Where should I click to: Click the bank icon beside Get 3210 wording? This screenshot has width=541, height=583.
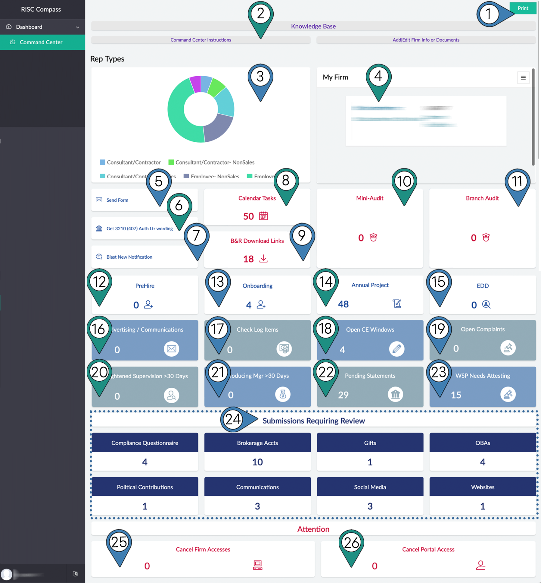tap(99, 228)
